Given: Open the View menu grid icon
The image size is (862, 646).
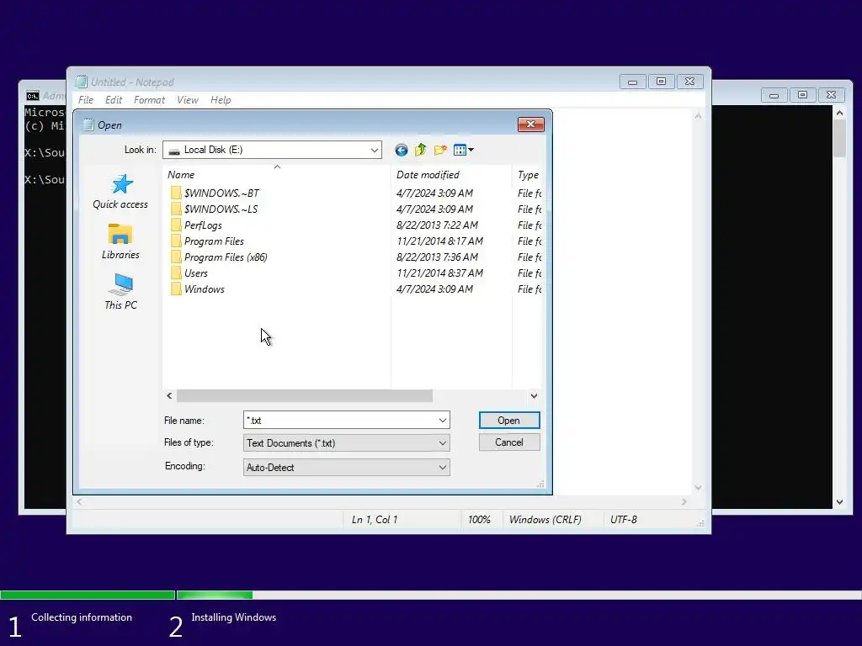Looking at the screenshot, I should [460, 150].
